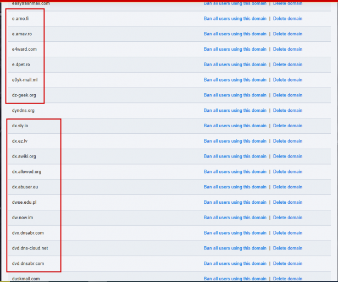The width and height of the screenshot is (338, 282).
Task: Select the e0yk-mail.ml domain name
Action: 25,80
